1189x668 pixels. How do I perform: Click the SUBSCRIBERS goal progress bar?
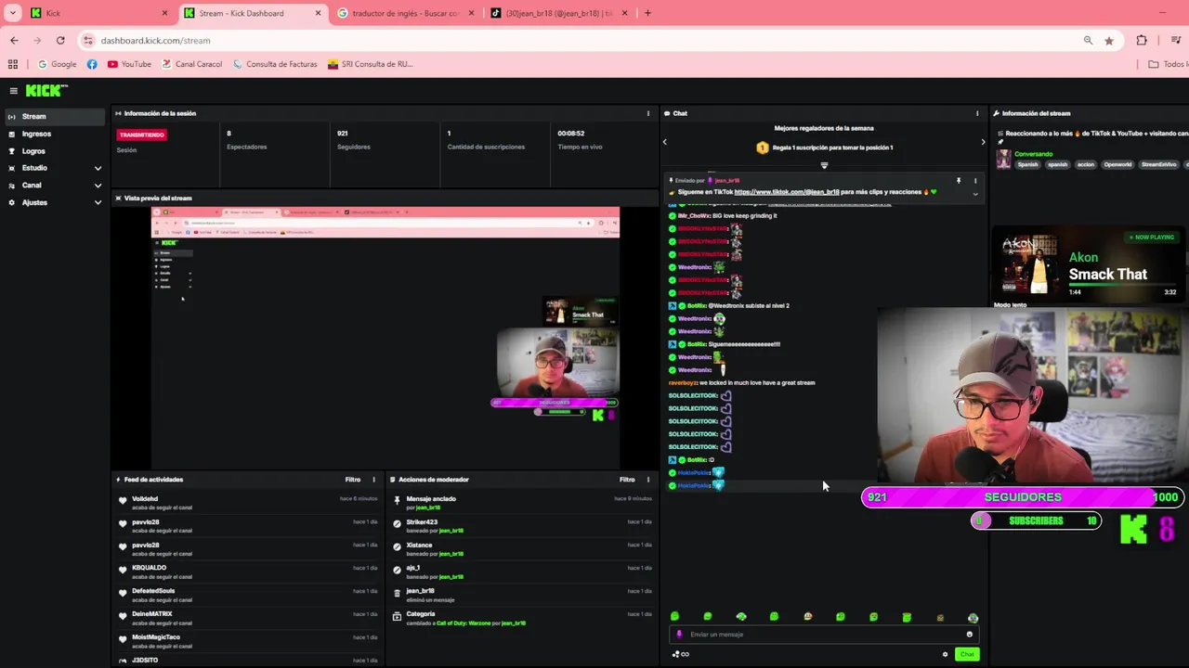pyautogui.click(x=1036, y=520)
